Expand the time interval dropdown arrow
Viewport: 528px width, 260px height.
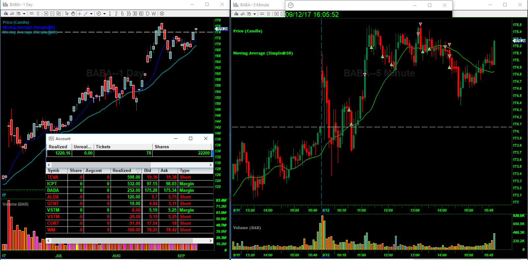(x=105, y=14)
